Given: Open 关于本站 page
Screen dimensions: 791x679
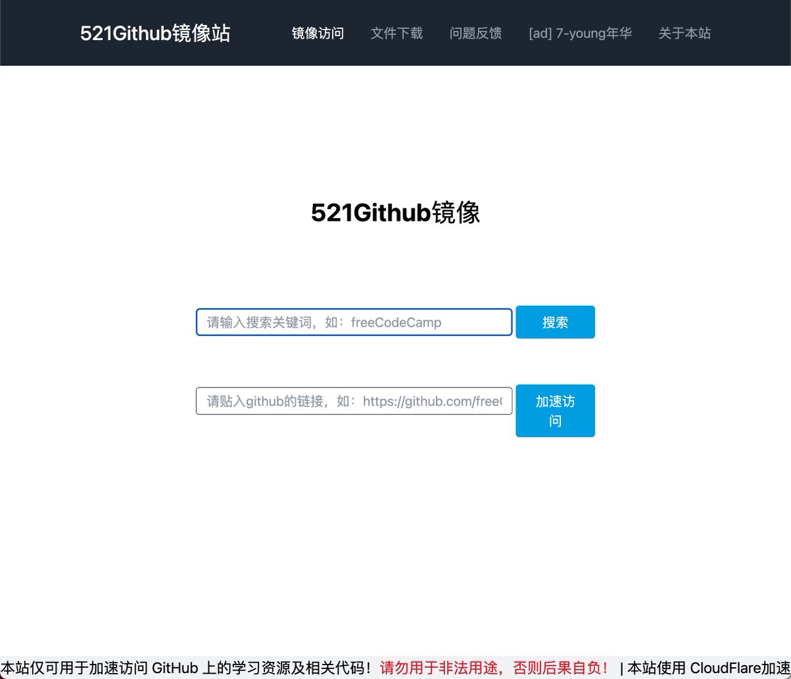Looking at the screenshot, I should [x=685, y=33].
